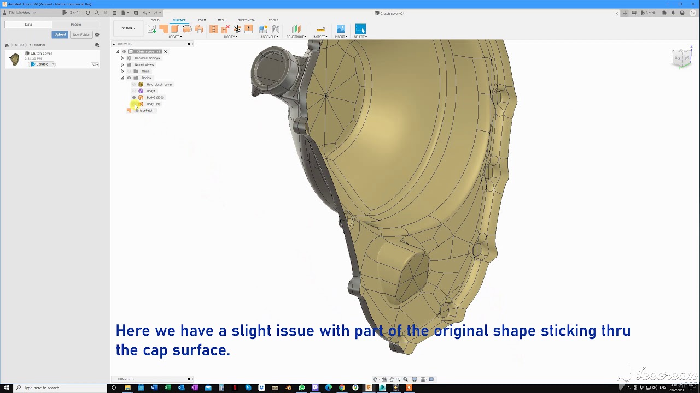Screen dimensions: 700x393
Task: Open the ASSEMBLE dropdown menu
Action: 269,37
